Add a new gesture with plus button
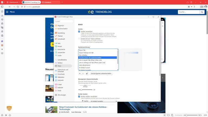This screenshot has height=117, width=208. 80,73
